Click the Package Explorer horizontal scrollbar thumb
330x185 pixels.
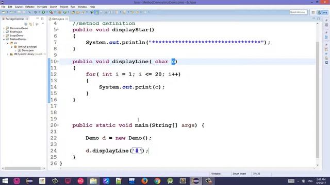tap(23, 169)
